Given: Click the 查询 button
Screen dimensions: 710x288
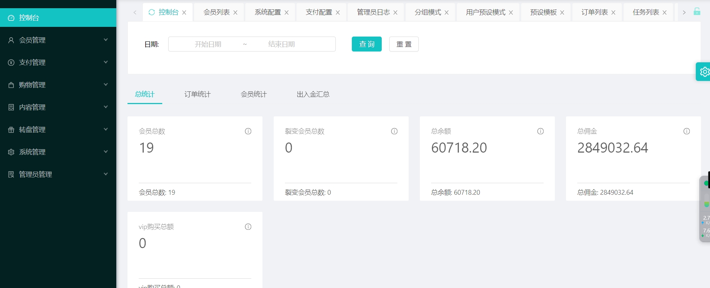Looking at the screenshot, I should (x=366, y=44).
